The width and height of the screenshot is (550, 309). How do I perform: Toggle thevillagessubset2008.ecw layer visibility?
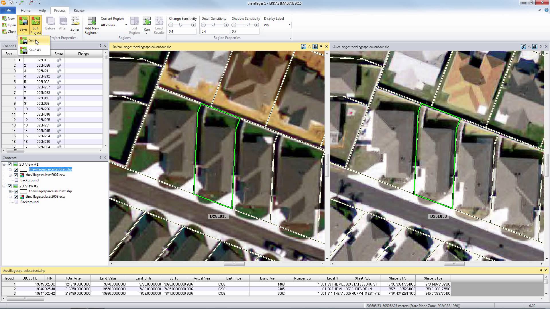16,197
